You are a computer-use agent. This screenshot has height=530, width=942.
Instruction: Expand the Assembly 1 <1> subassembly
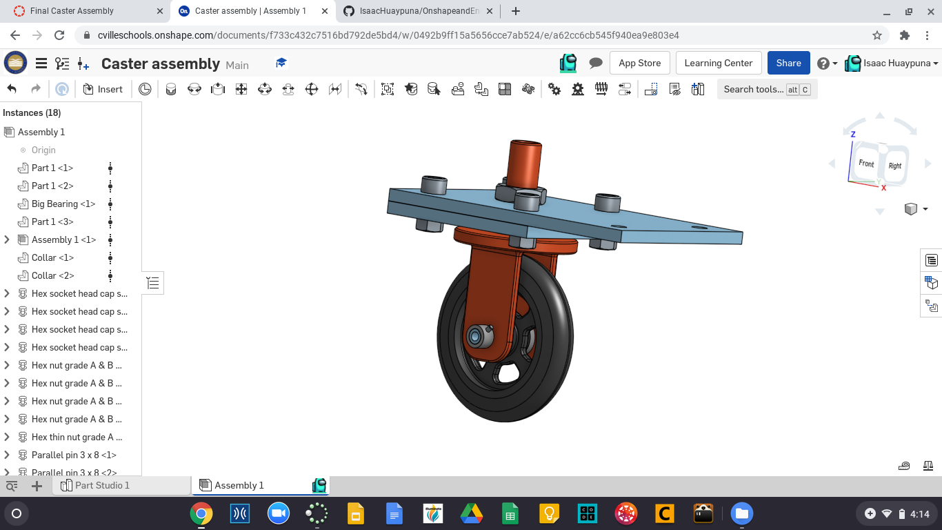tap(7, 239)
